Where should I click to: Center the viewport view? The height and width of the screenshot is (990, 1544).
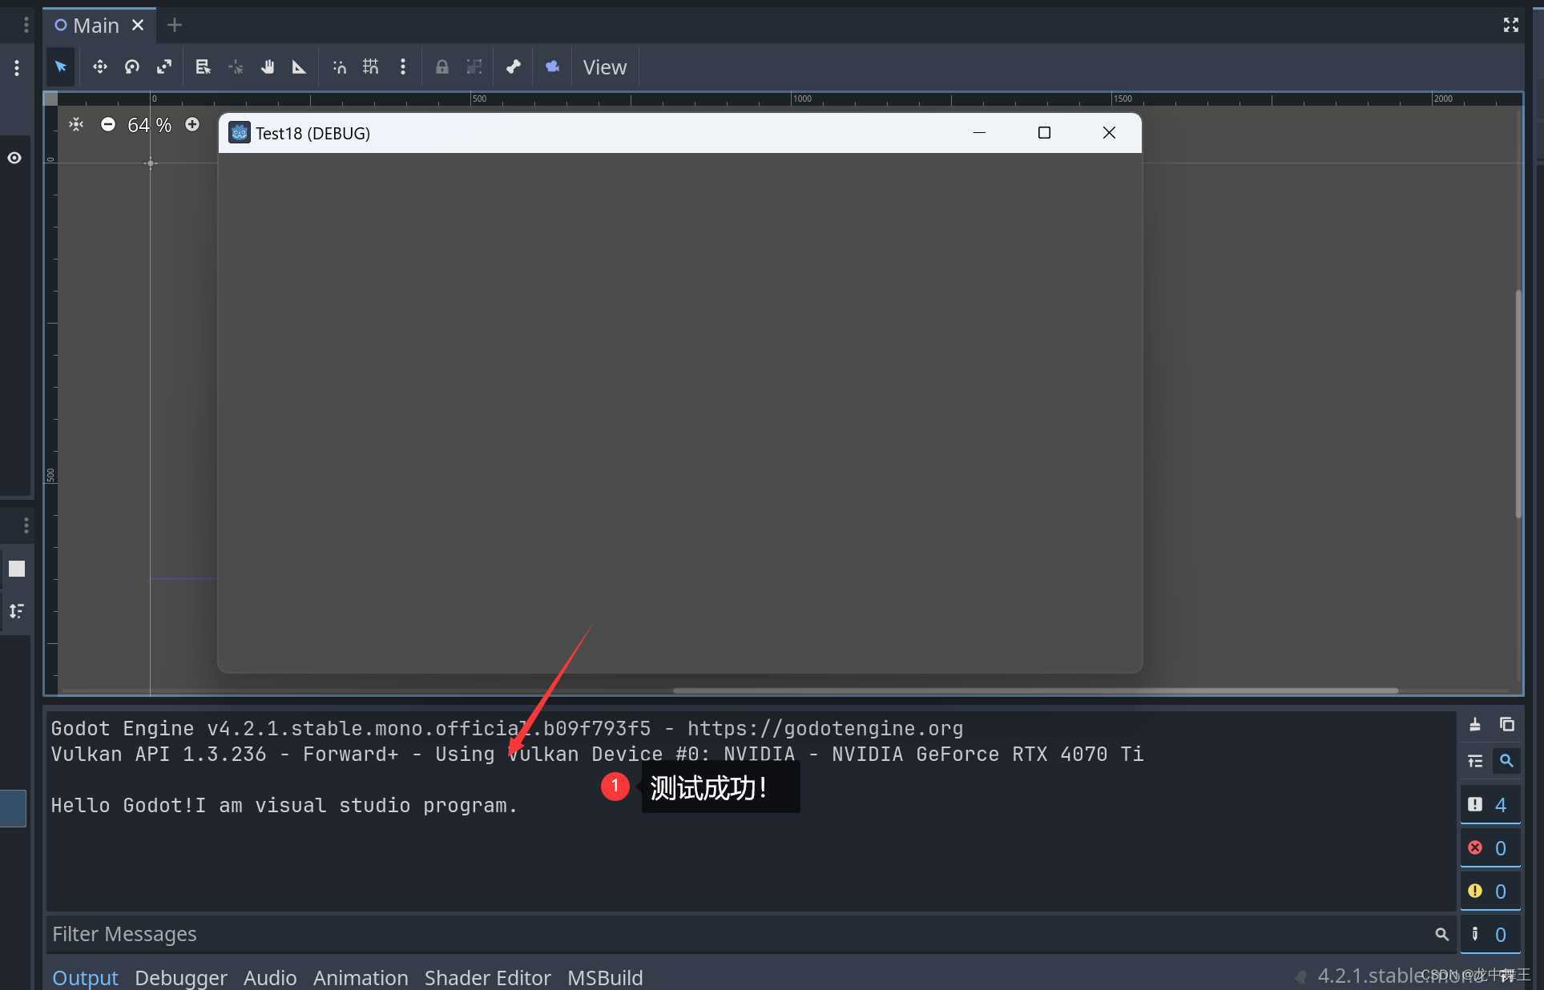(76, 125)
